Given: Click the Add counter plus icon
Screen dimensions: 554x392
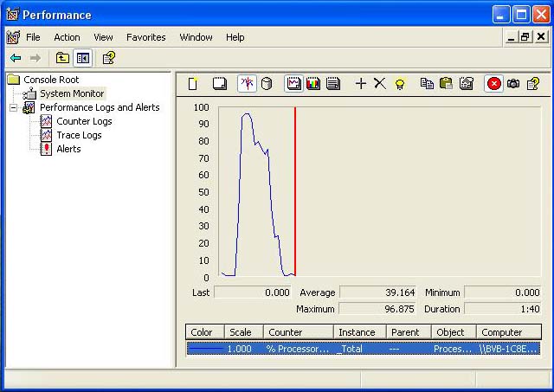Looking at the screenshot, I should 361,84.
